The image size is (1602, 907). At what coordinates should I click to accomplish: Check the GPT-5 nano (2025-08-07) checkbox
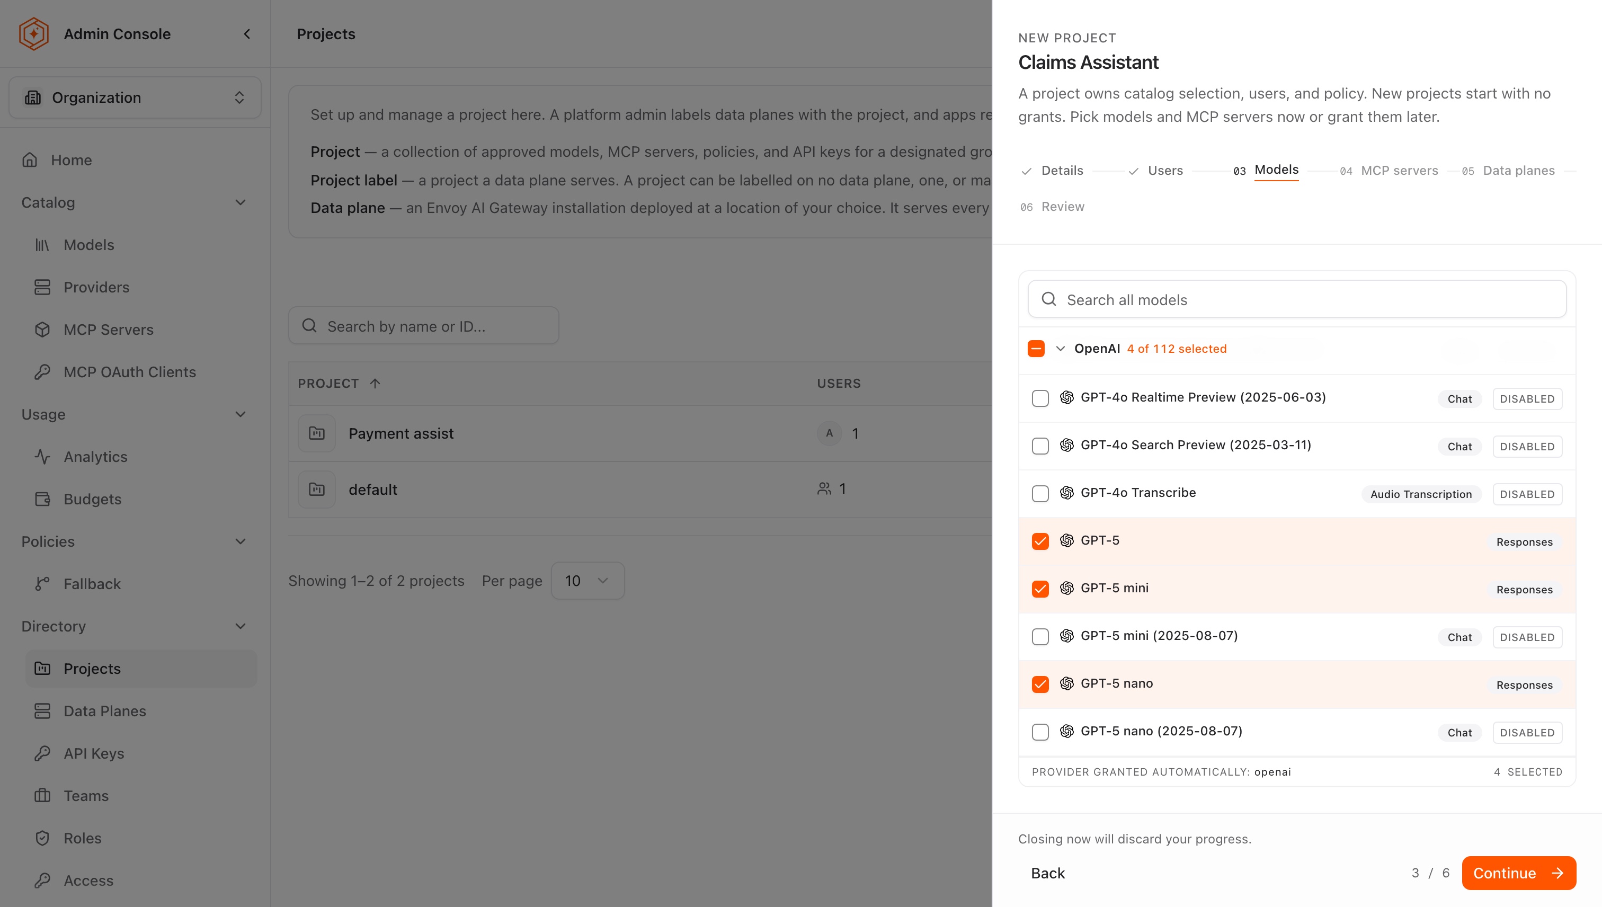(1040, 732)
